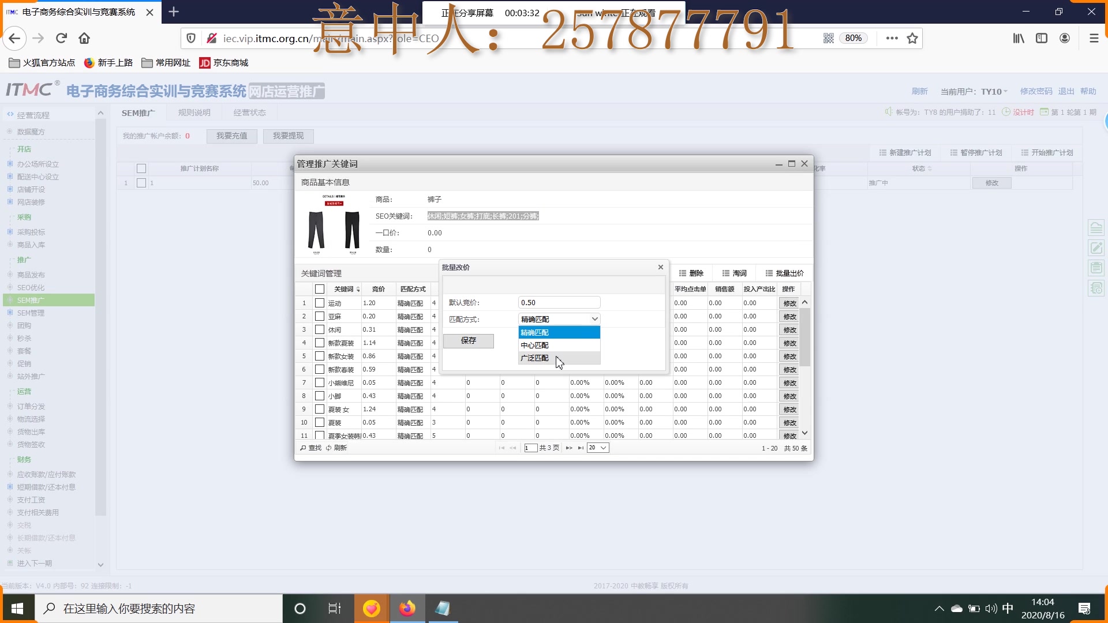
Task: Click the 删除 keyword toolbar button
Action: pyautogui.click(x=691, y=273)
